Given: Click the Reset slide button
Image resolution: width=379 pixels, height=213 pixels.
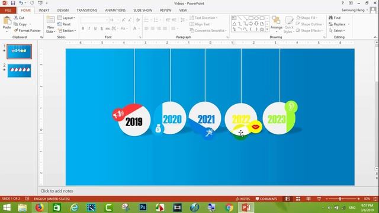Looking at the screenshot, I should pos(65,24).
